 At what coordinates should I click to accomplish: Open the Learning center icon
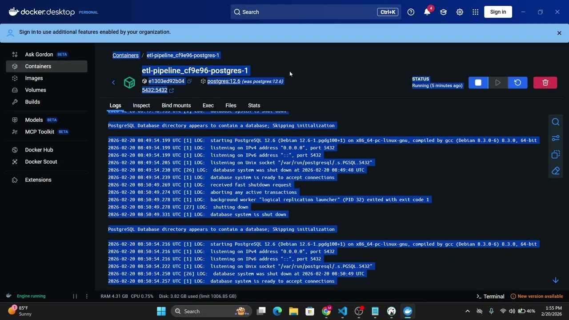(443, 12)
